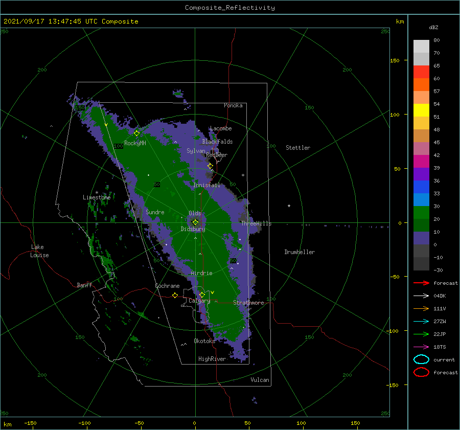Click the yellow diamond marker below RedDeer

coord(211,166)
